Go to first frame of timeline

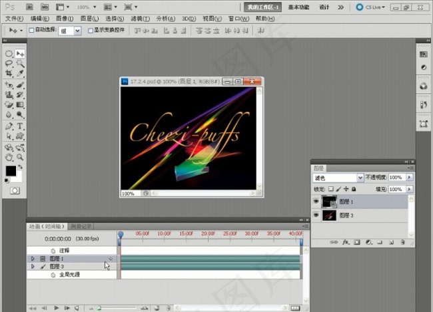[x=33, y=308]
